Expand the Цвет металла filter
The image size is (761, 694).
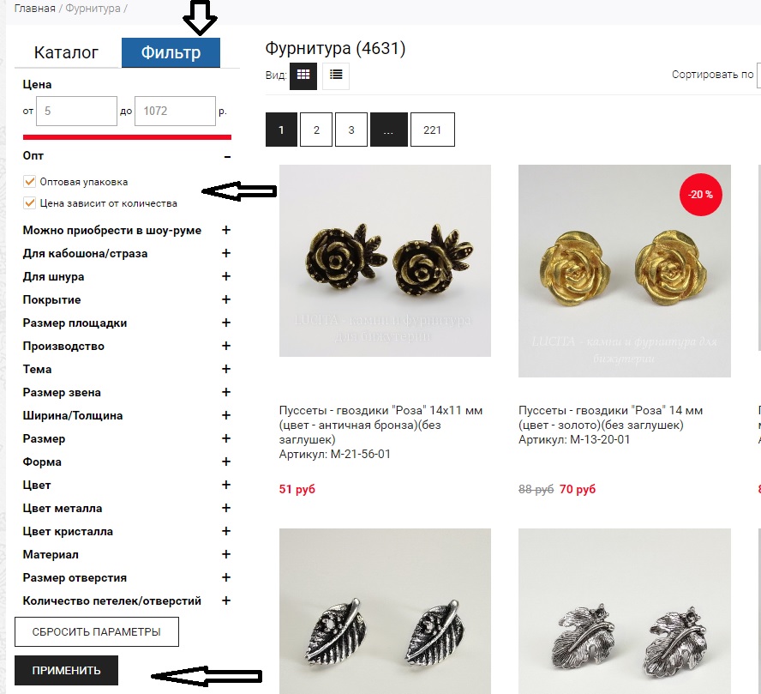coord(226,508)
